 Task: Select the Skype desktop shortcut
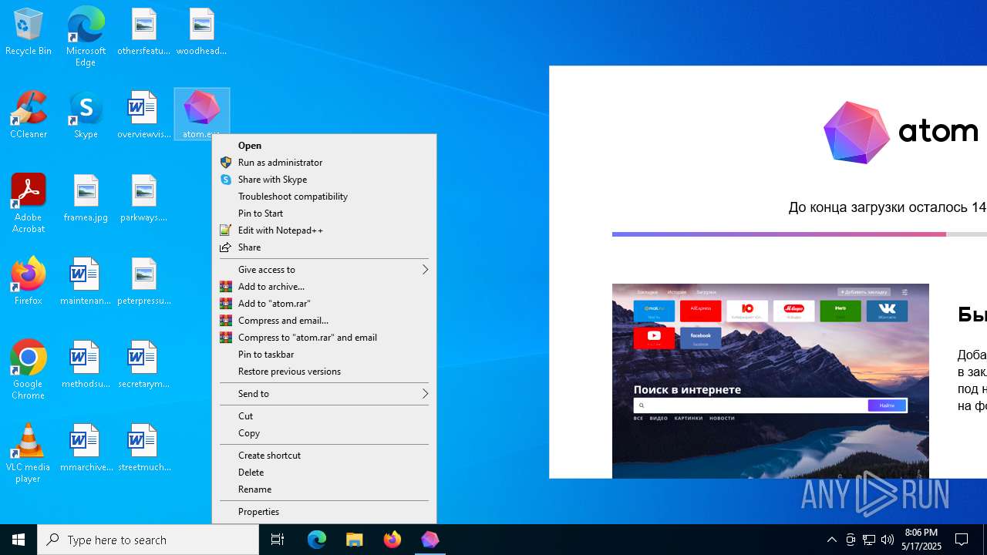click(86, 116)
